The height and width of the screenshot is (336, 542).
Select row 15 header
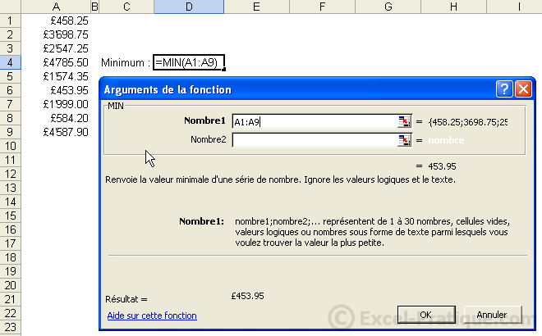10,216
